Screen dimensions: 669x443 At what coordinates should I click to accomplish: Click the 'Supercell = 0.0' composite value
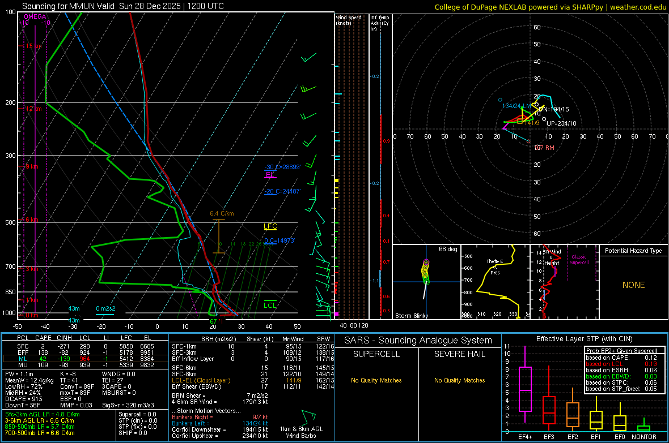pos(137,415)
